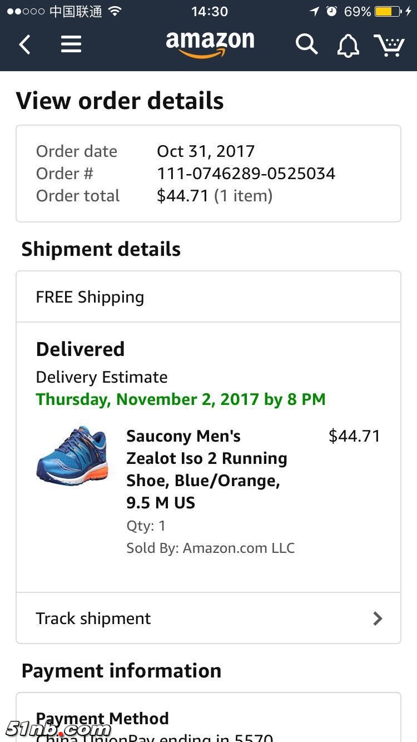Screen dimensions: 417x742
Task: Open the shopping cart icon
Action: click(389, 45)
